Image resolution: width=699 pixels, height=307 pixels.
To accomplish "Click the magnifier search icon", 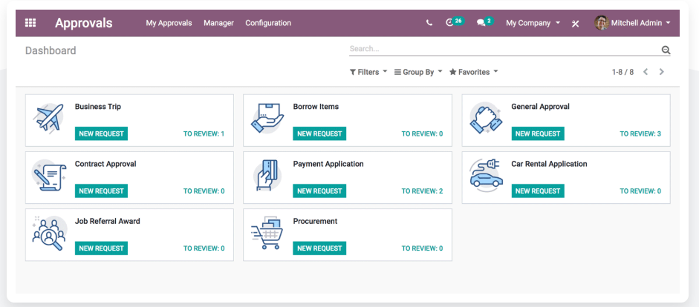I will tap(666, 50).
